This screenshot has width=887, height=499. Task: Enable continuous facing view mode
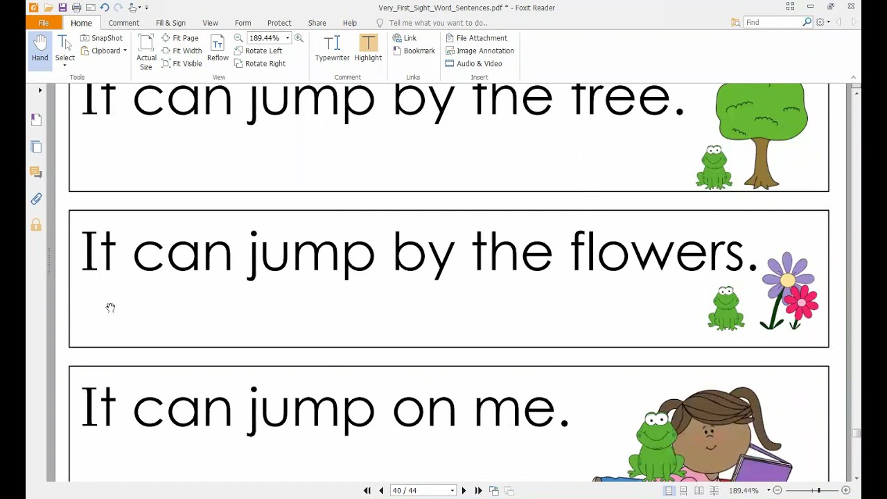pos(714,491)
